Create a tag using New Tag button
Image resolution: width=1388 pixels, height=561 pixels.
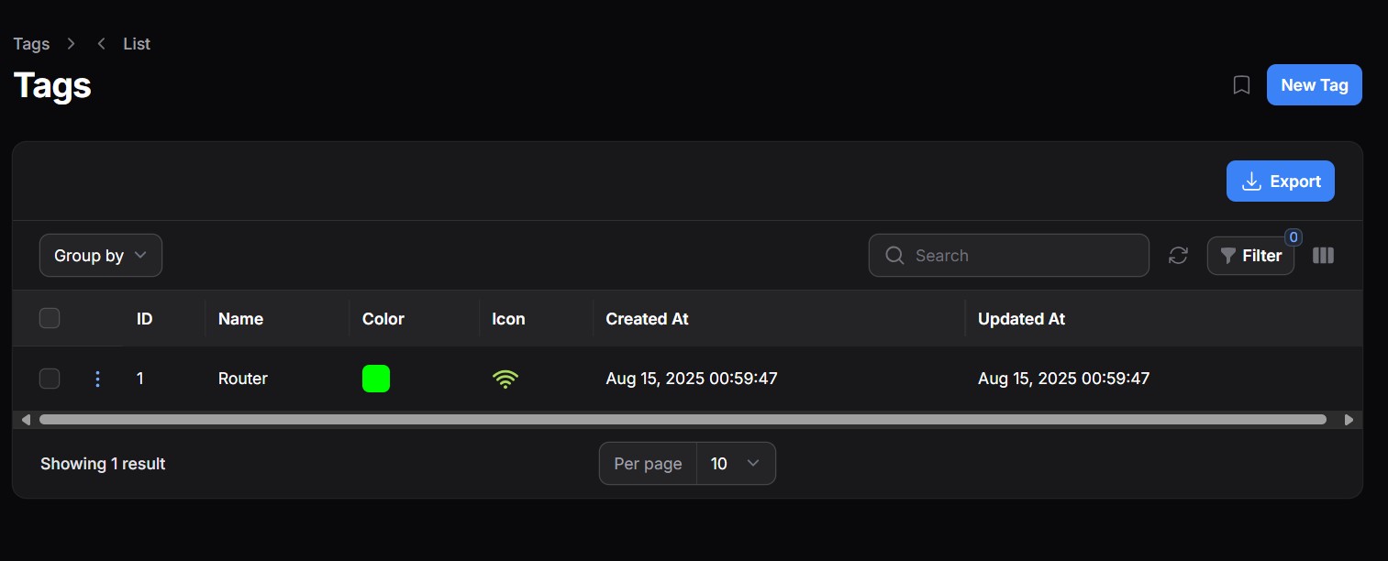pyautogui.click(x=1314, y=85)
